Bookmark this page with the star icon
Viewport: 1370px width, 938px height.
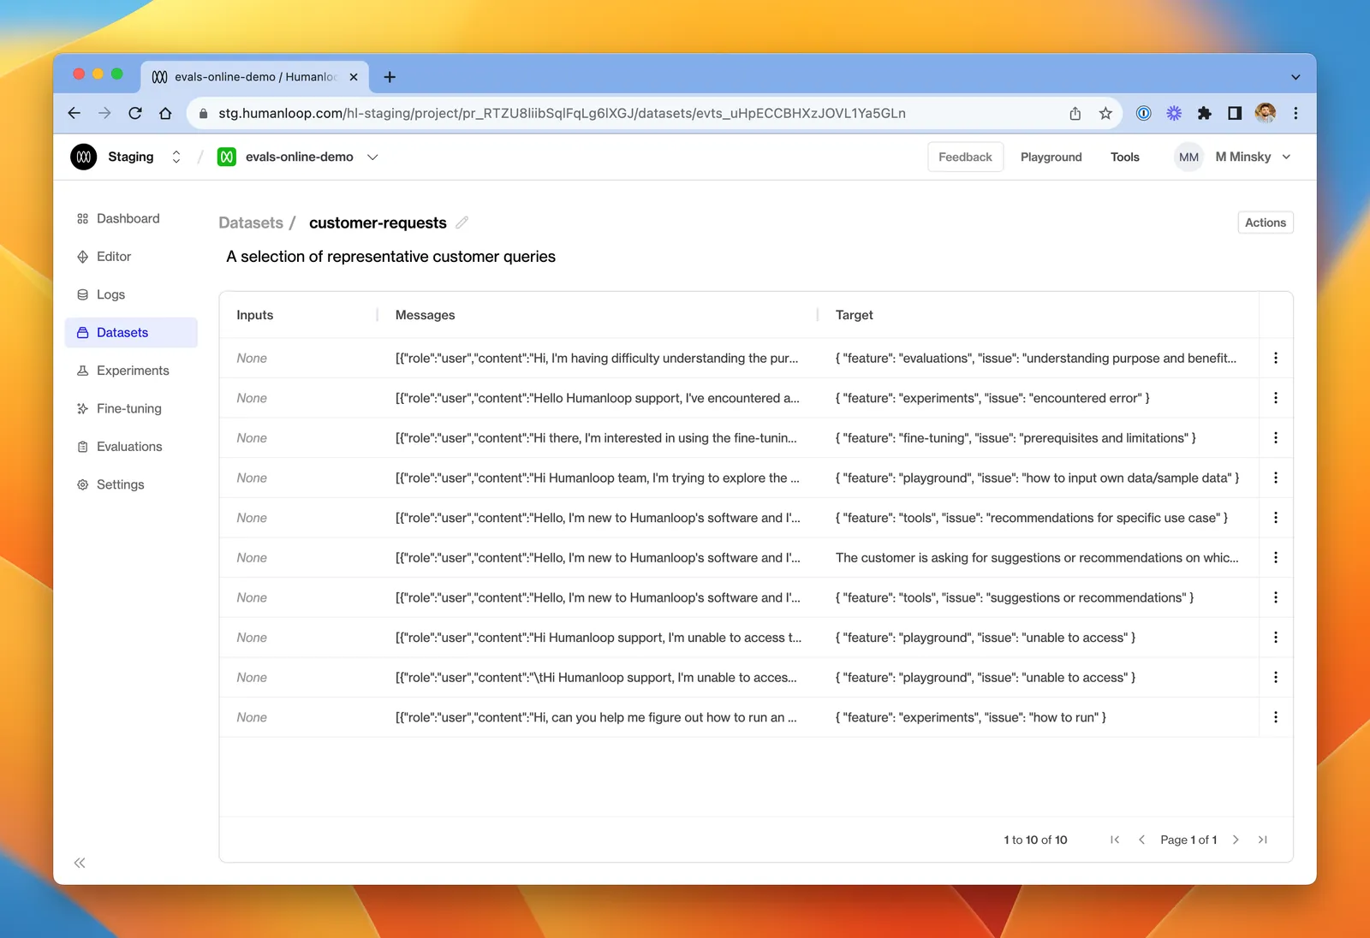pos(1105,113)
